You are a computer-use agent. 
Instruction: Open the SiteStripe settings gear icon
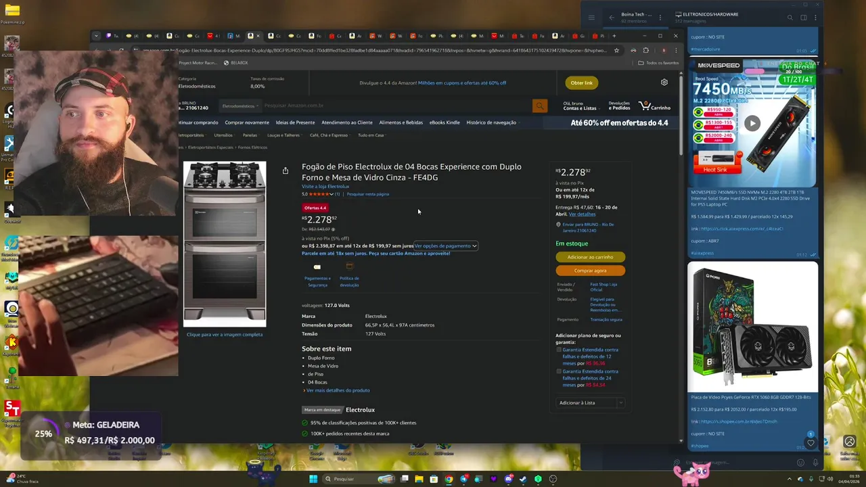click(664, 83)
